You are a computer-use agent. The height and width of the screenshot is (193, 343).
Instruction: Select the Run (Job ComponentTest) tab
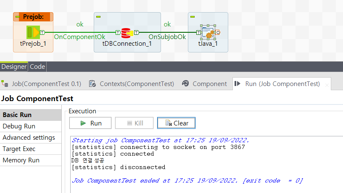coord(282,84)
